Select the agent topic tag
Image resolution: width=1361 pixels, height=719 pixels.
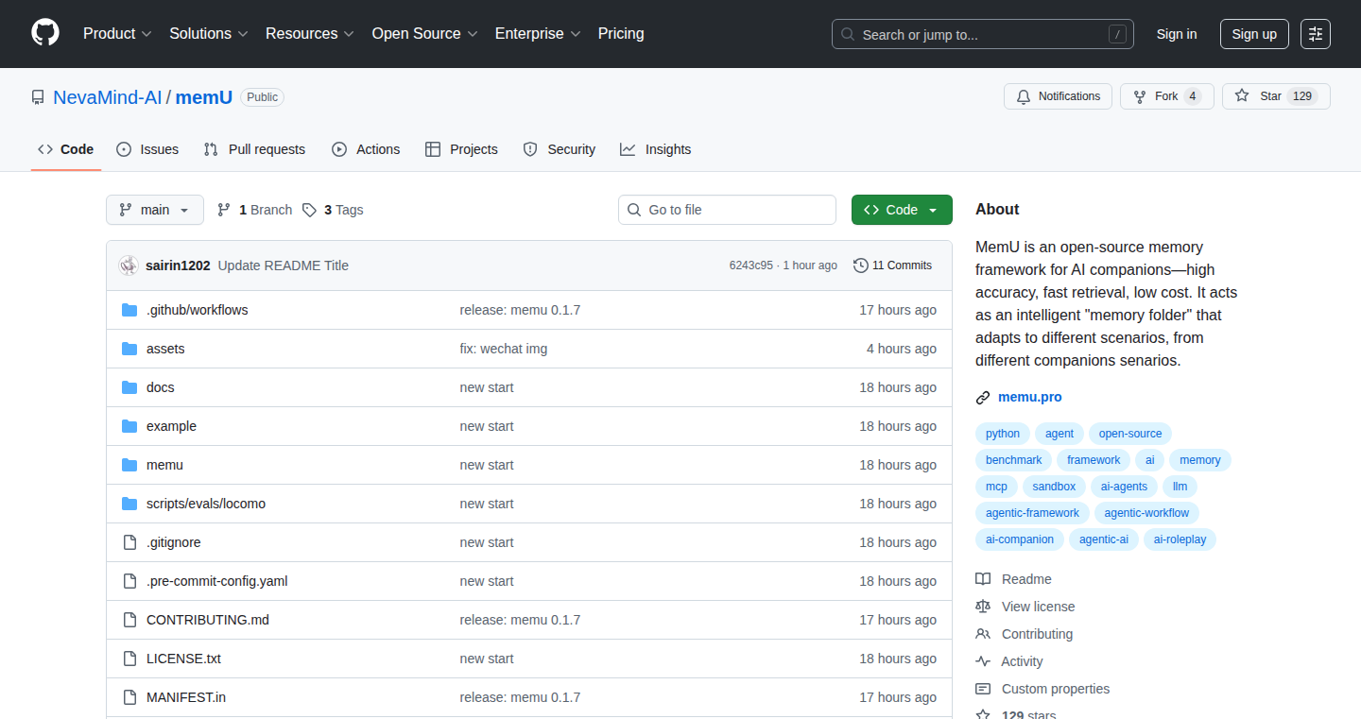1060,434
